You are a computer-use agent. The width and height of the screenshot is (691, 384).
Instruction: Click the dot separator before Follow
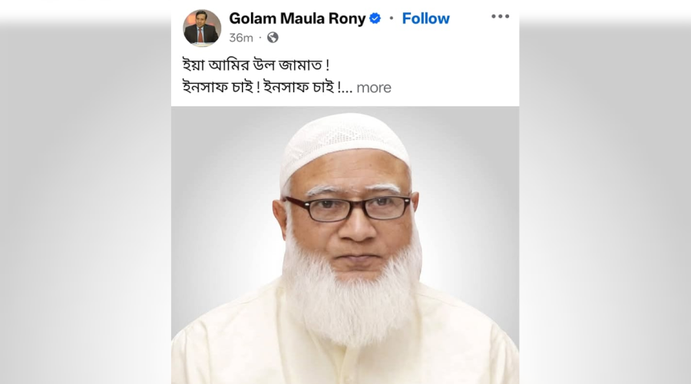coord(392,18)
